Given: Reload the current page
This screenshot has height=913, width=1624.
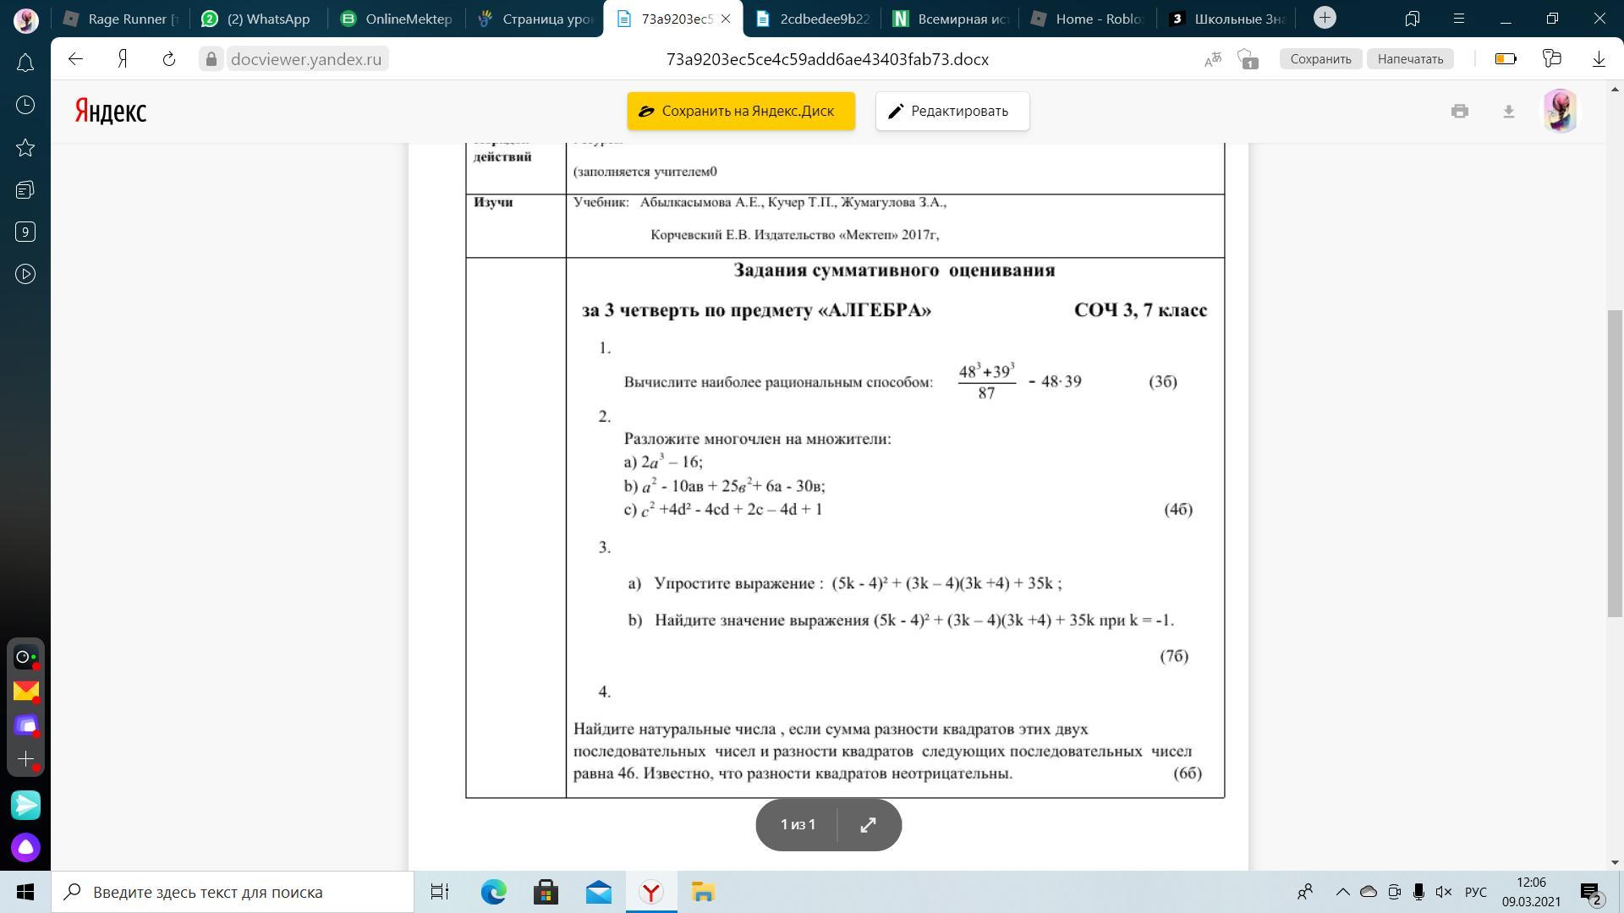Looking at the screenshot, I should point(169,59).
